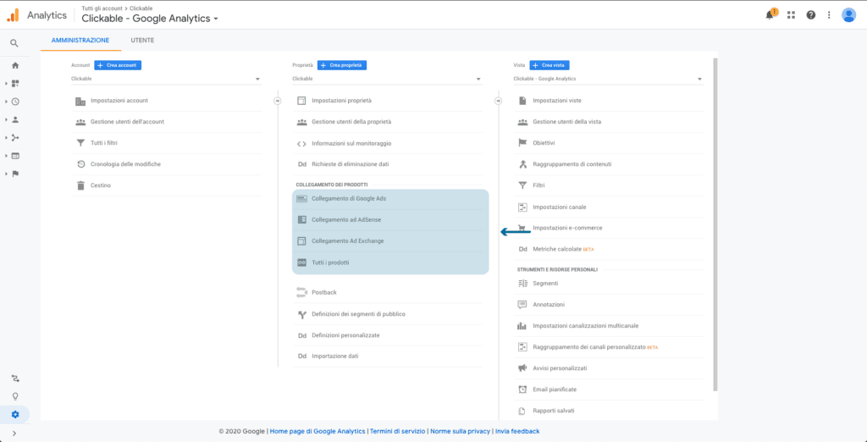The width and height of the screenshot is (867, 442).
Task: Open the Admin gear icon in sidebar
Action: 14,414
